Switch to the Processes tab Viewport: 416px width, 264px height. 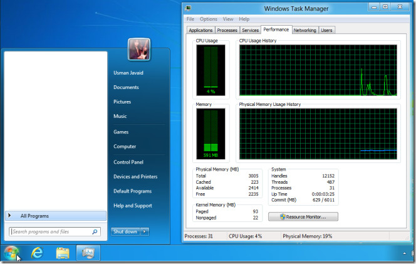point(227,30)
